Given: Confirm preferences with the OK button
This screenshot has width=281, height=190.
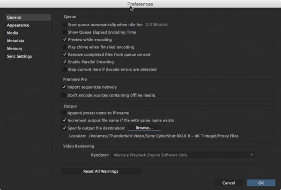Looking at the screenshot, I should [261, 183].
